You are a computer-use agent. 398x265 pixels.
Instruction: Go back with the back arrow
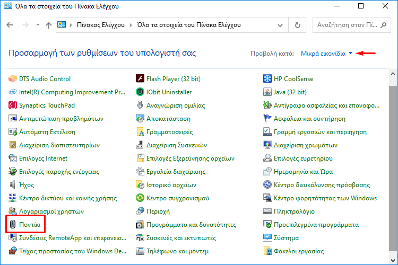coord(10,25)
